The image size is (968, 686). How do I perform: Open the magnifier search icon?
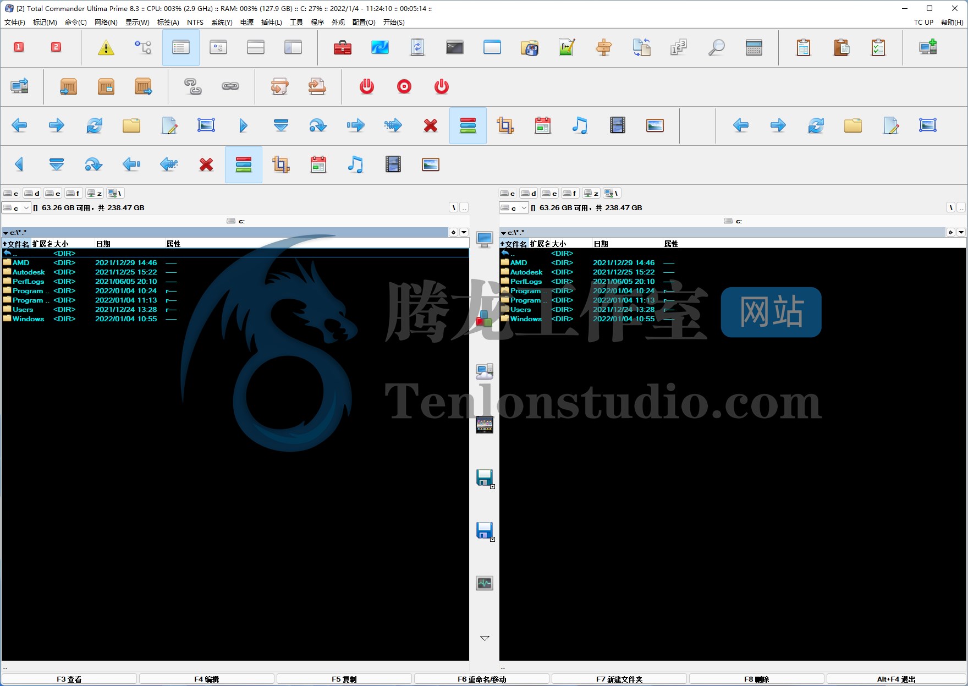pyautogui.click(x=716, y=47)
